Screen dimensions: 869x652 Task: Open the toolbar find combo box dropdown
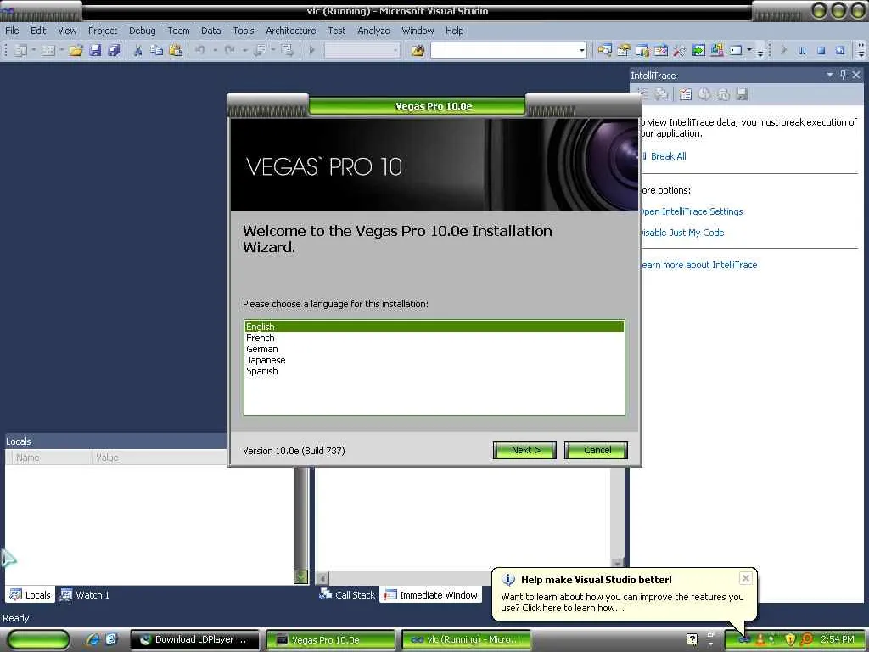[x=581, y=50]
